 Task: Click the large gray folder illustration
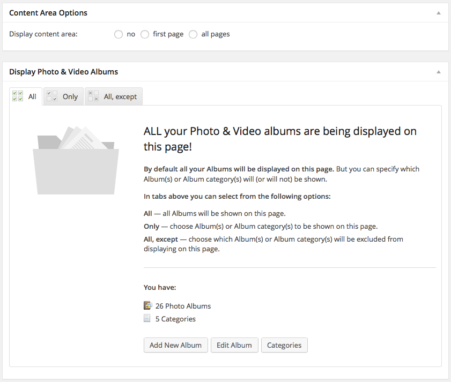pyautogui.click(x=76, y=160)
